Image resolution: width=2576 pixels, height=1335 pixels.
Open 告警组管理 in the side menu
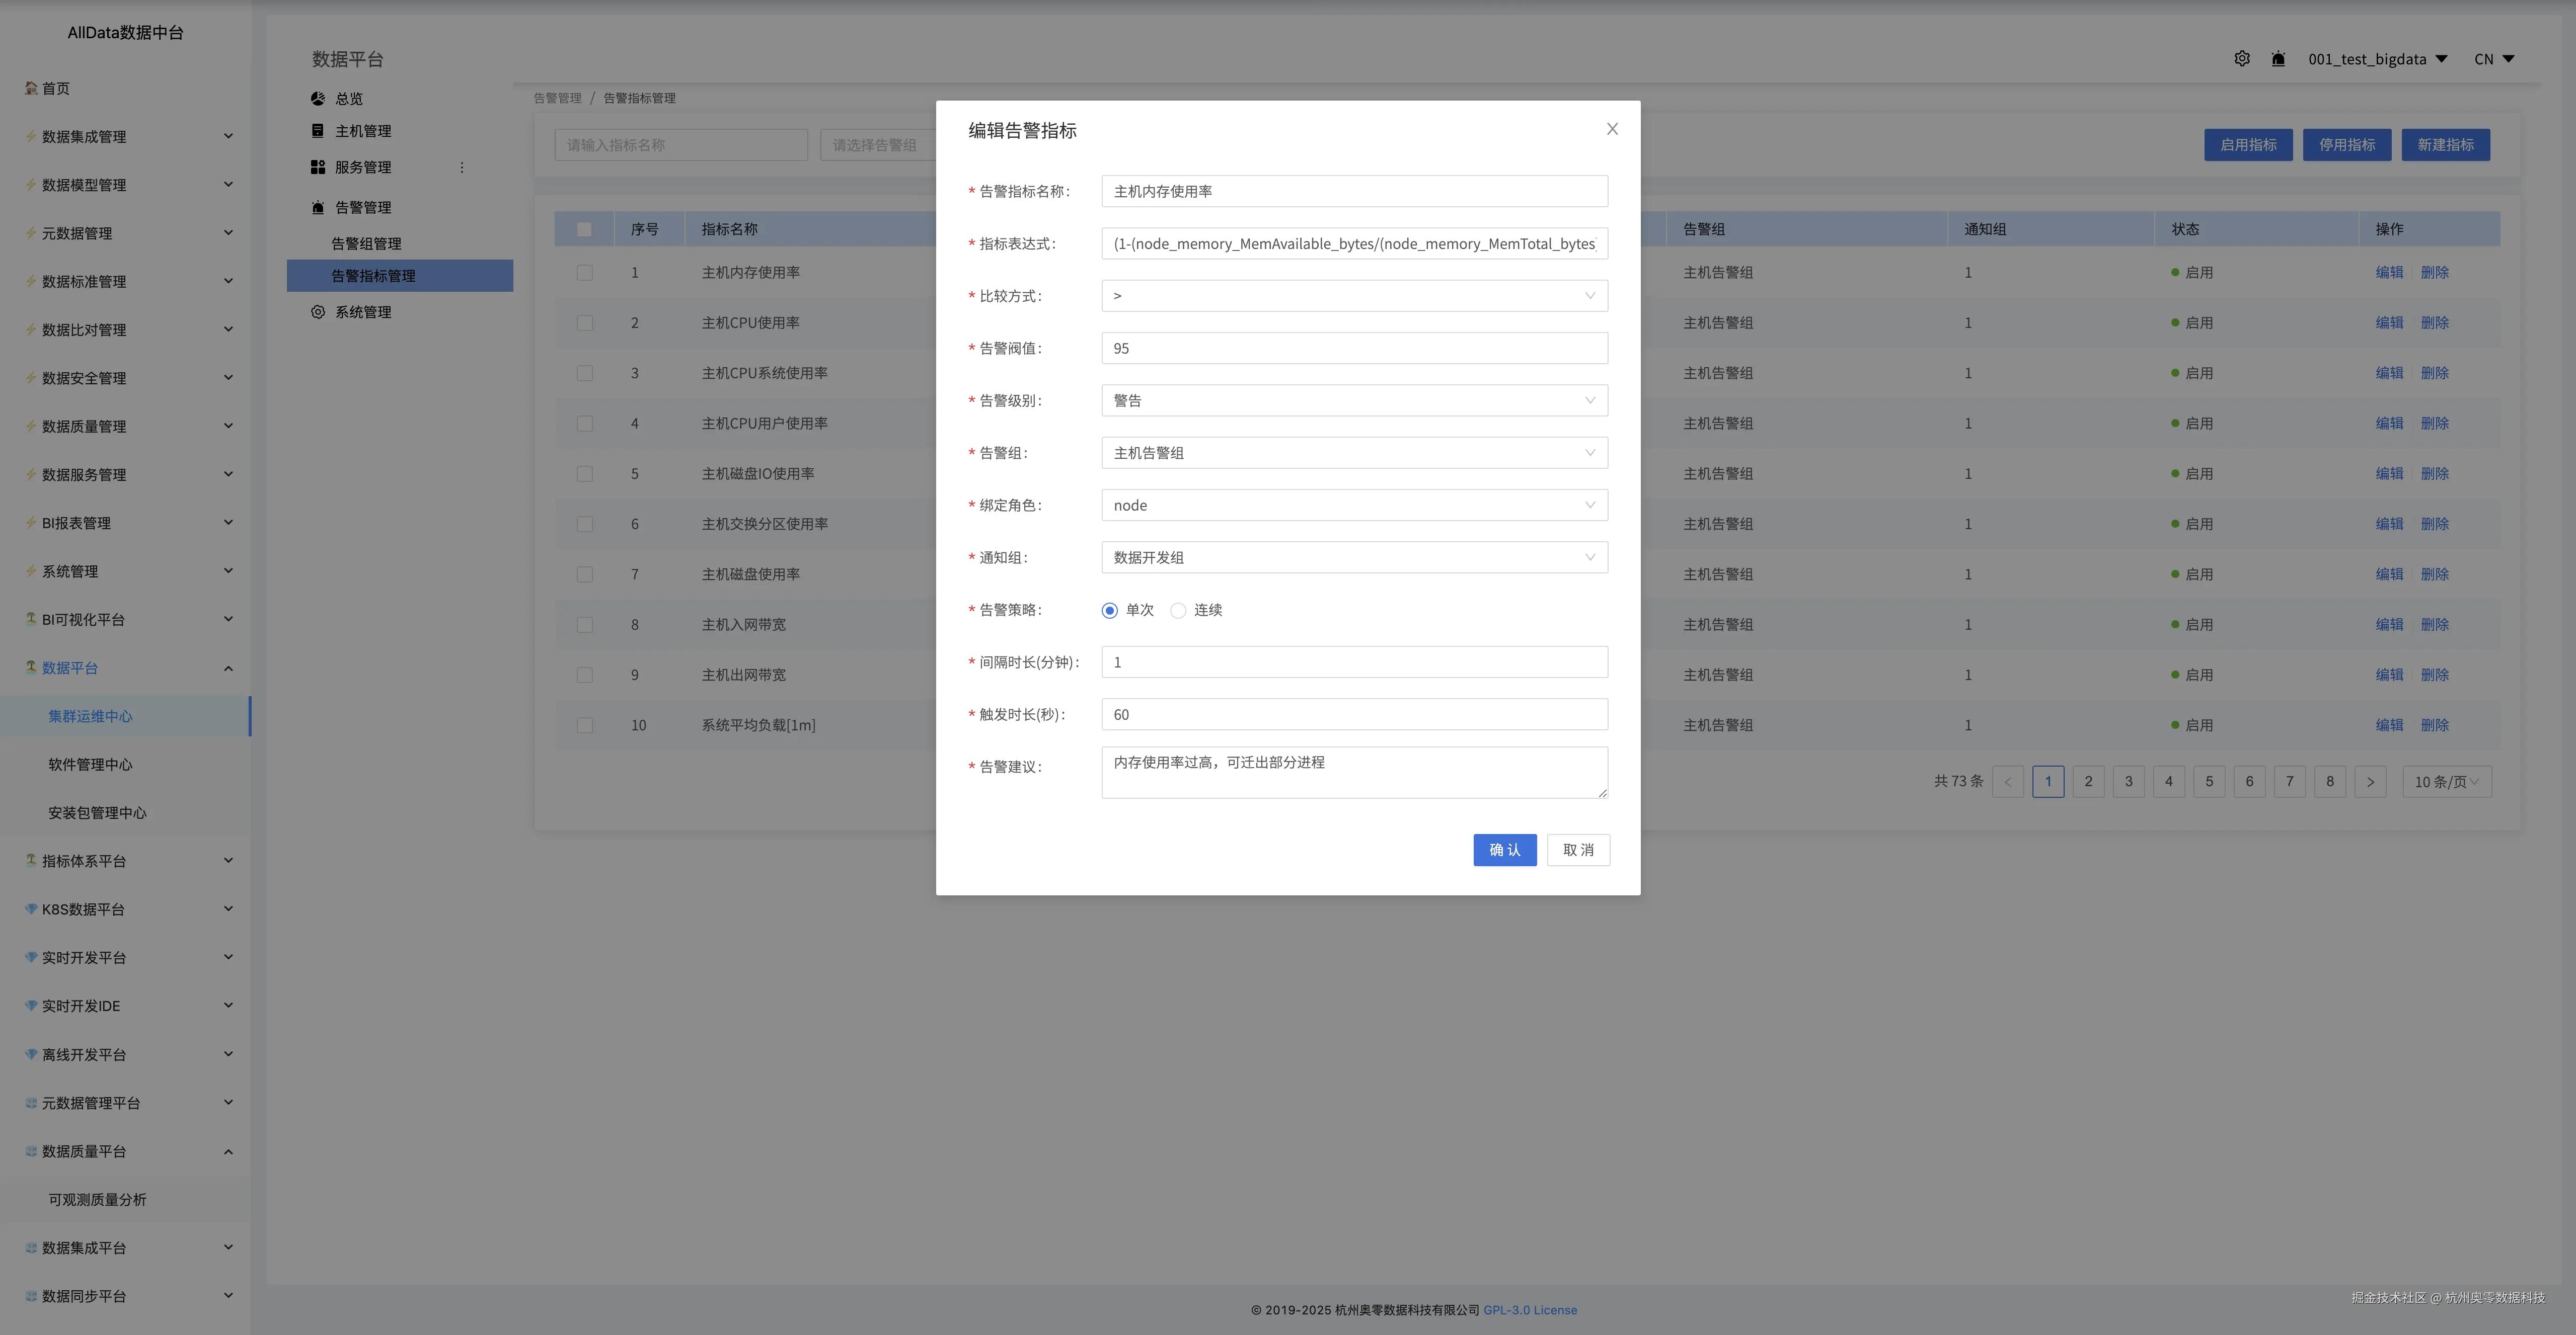pos(366,244)
